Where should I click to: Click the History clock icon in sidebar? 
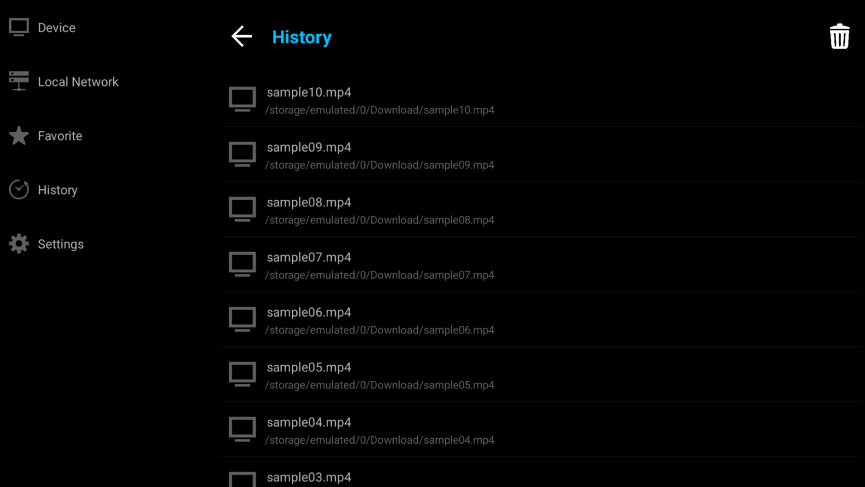[19, 190]
